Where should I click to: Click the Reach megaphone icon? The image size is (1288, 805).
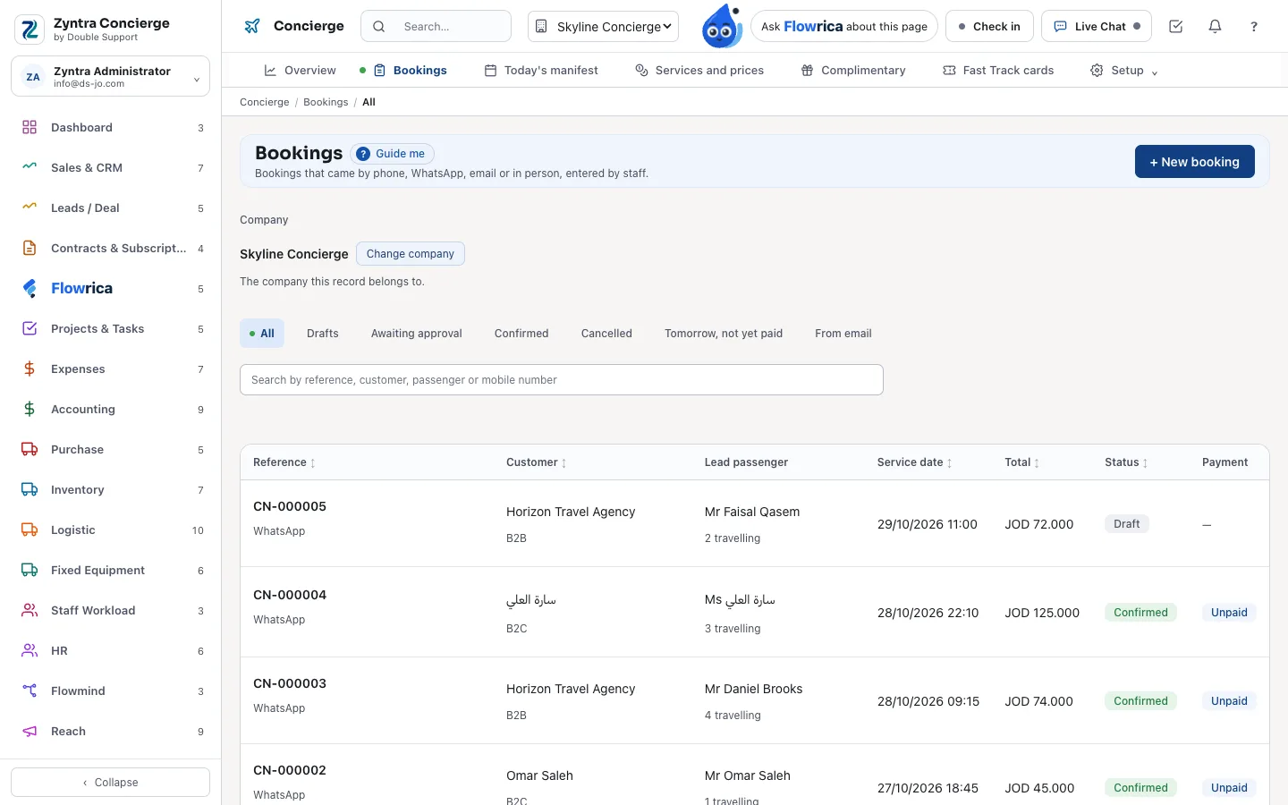click(x=30, y=731)
